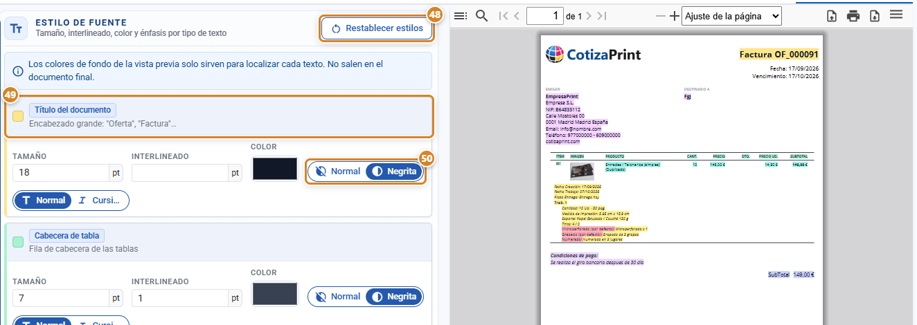917x325 pixels.
Task: Open the color picker for Cabecera de tabla
Action: click(274, 295)
